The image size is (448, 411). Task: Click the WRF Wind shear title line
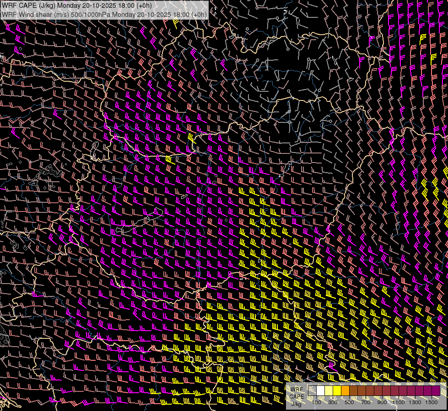point(104,14)
